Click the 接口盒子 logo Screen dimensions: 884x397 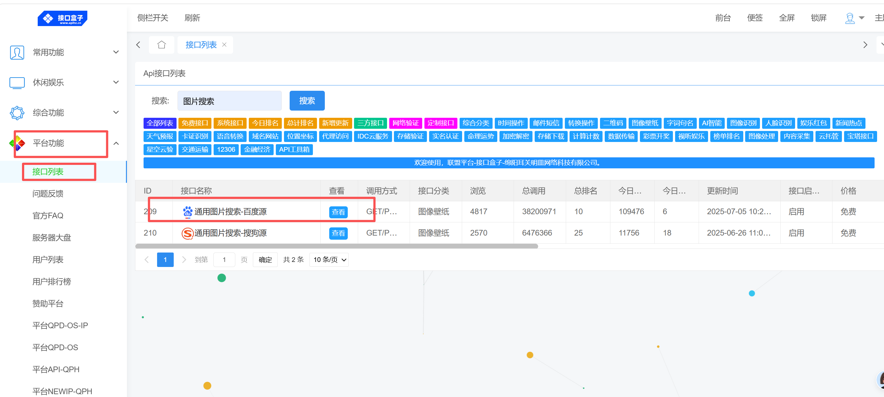click(x=63, y=19)
